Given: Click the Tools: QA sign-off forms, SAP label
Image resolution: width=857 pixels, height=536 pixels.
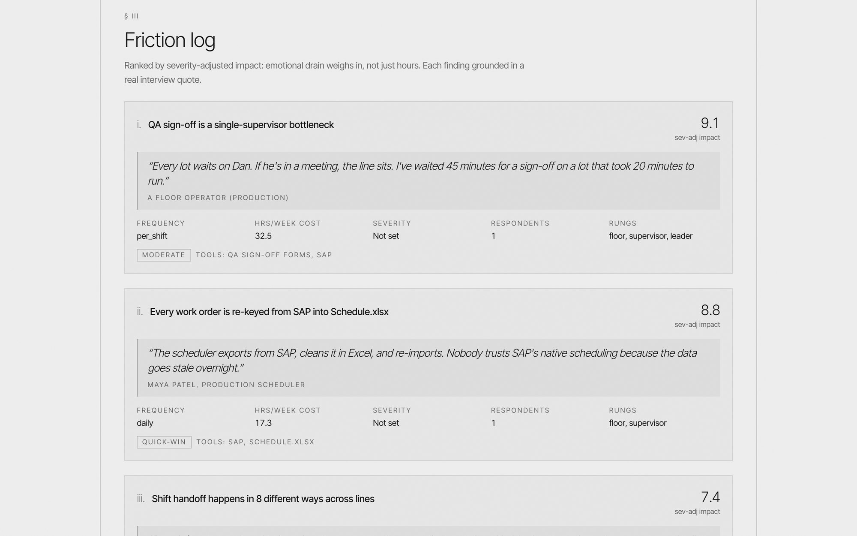Looking at the screenshot, I should 264,255.
